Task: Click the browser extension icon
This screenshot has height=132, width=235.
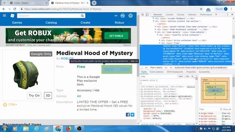Action: pyautogui.click(x=208, y=9)
